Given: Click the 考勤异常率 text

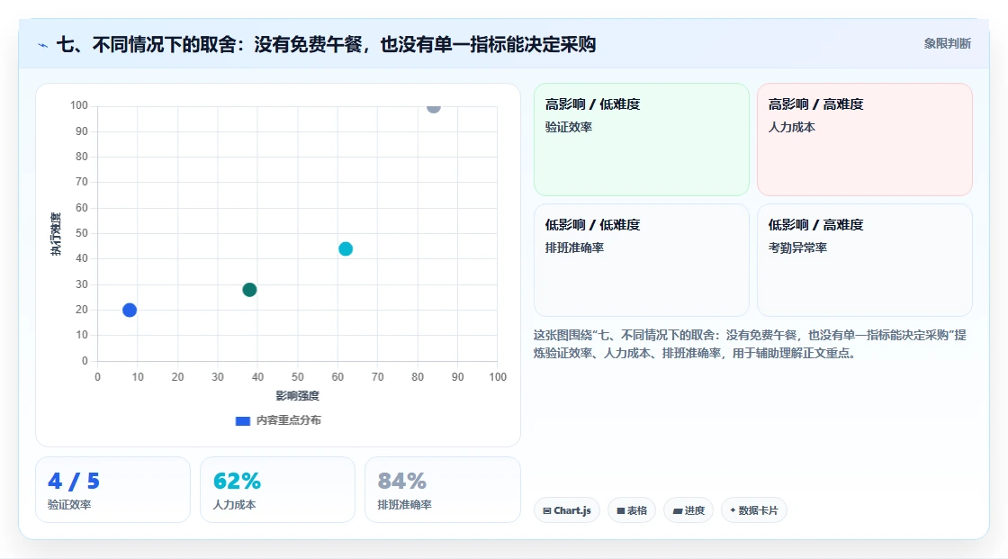Looking at the screenshot, I should [x=797, y=248].
